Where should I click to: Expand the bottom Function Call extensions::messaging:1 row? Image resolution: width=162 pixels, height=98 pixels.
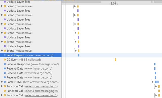point(2,95)
